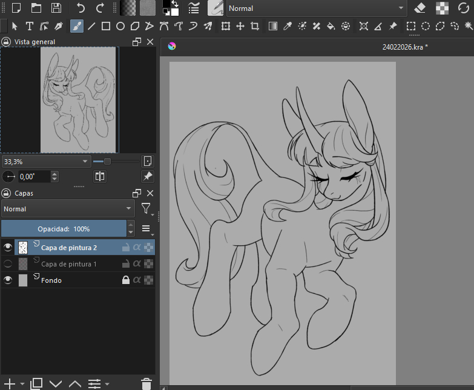Click the Opacidad 100% slider
474x390 pixels.
64,229
